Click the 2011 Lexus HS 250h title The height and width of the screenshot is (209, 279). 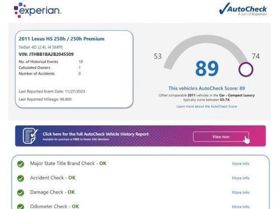click(61, 39)
